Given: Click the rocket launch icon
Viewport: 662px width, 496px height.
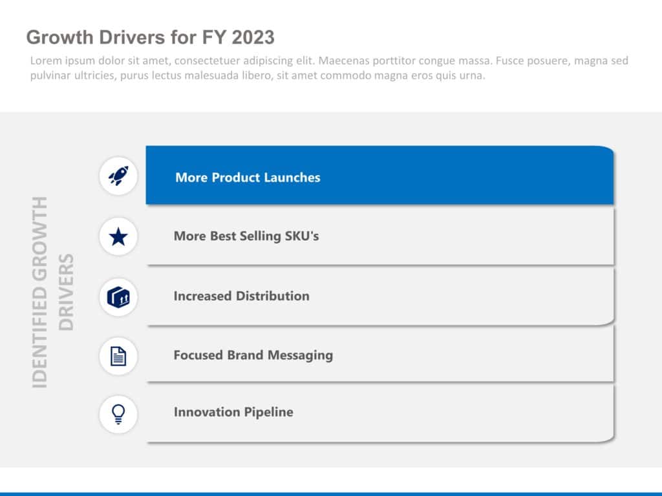Looking at the screenshot, I should [x=118, y=176].
